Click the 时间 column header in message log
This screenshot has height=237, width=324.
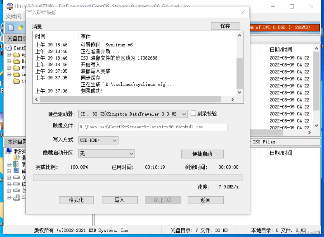tap(40, 37)
